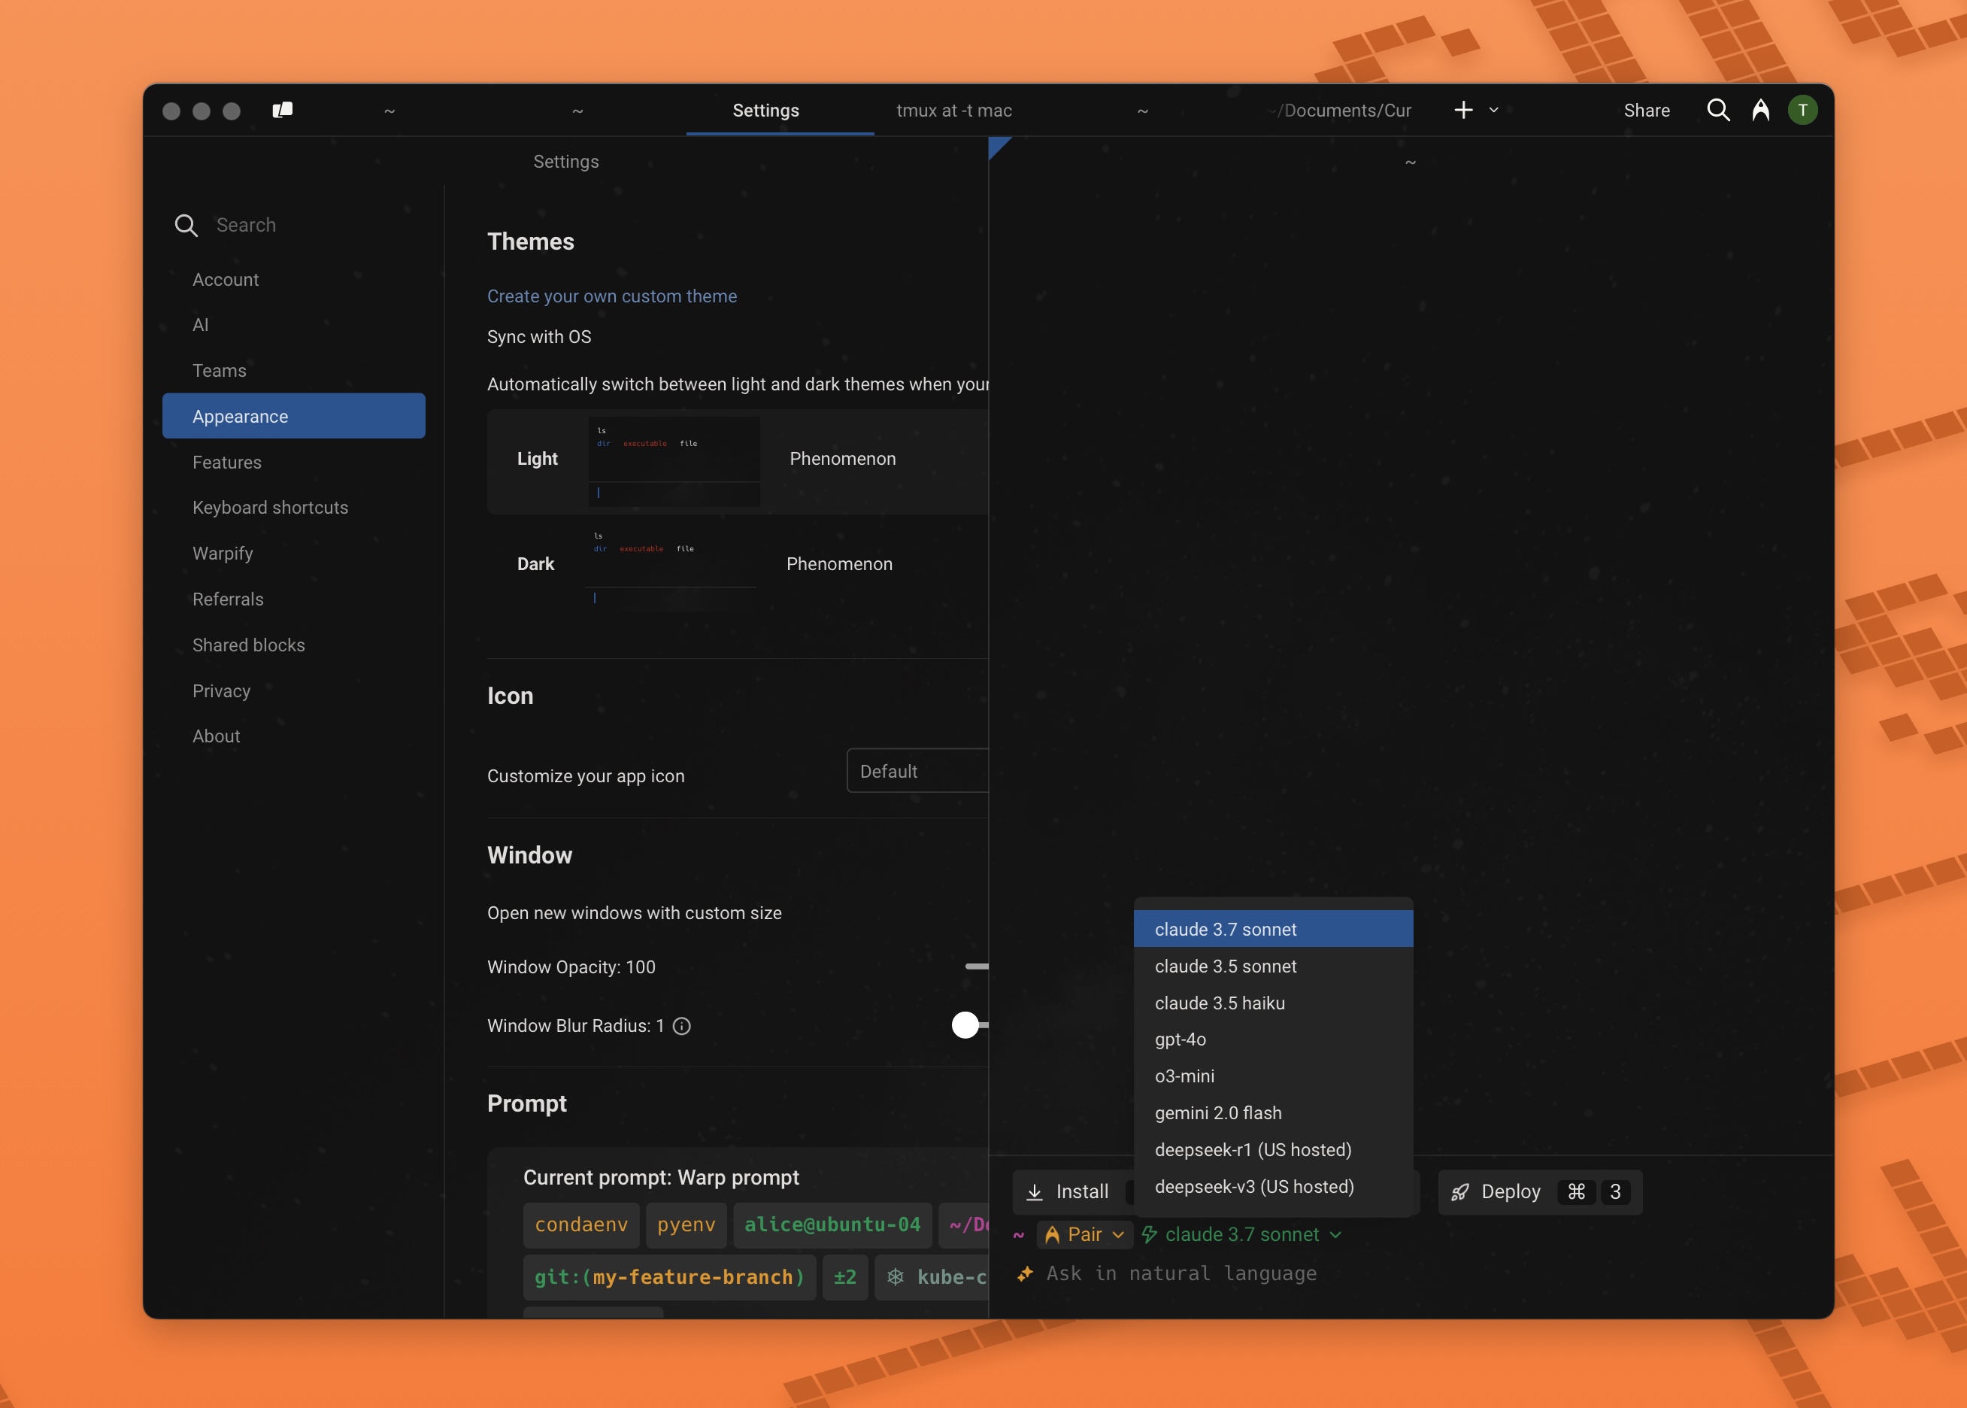The height and width of the screenshot is (1408, 1967).
Task: Select the Light Phenomenon theme thumbnail
Action: 674,462
